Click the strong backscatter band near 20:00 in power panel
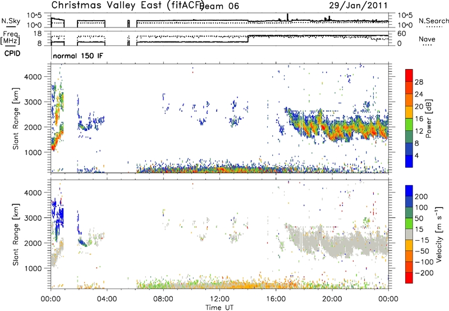Screen dimensions: 449x311 click(335, 130)
